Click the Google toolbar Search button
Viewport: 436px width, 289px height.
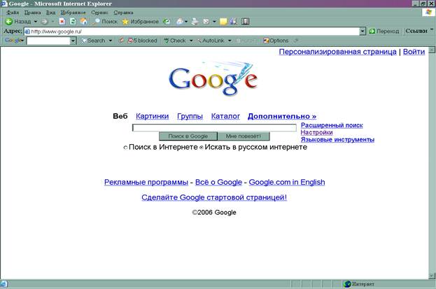click(x=94, y=41)
